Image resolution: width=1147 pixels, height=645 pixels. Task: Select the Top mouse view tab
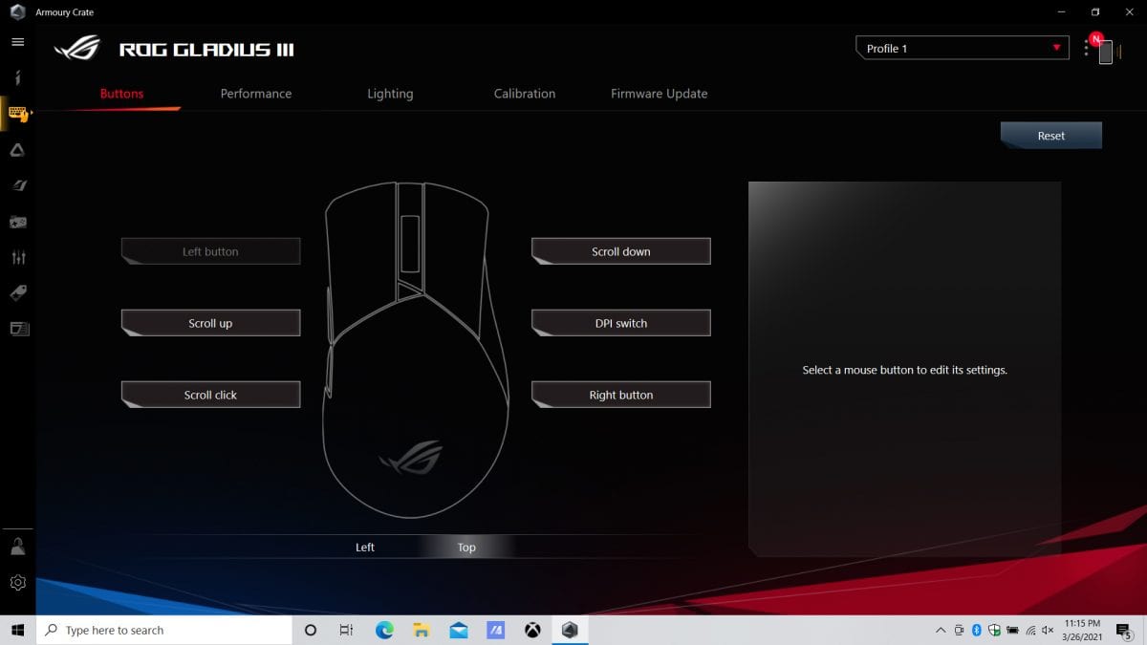click(x=466, y=548)
